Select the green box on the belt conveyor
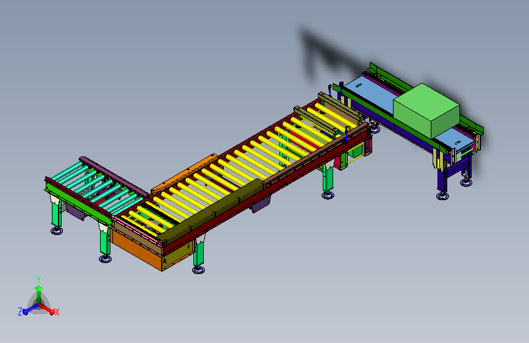The width and height of the screenshot is (529, 343). 426,110
